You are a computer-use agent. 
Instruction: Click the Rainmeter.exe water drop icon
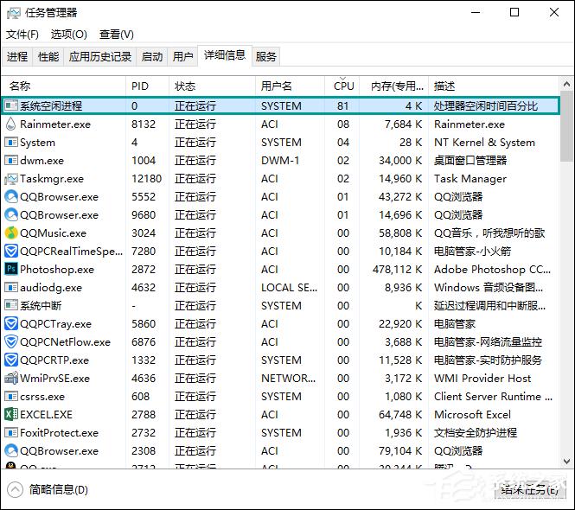pyautogui.click(x=11, y=124)
